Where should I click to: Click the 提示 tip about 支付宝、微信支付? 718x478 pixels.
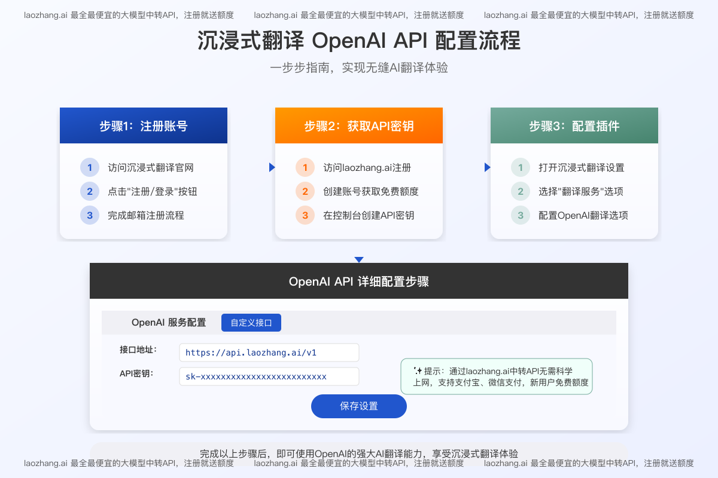click(497, 376)
